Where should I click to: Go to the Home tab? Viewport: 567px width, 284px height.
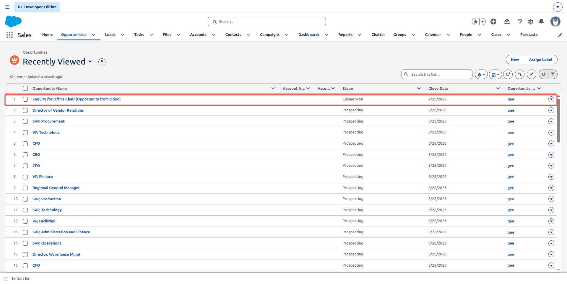(47, 35)
